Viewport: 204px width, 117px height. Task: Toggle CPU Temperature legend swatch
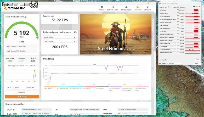click(x=64, y=87)
